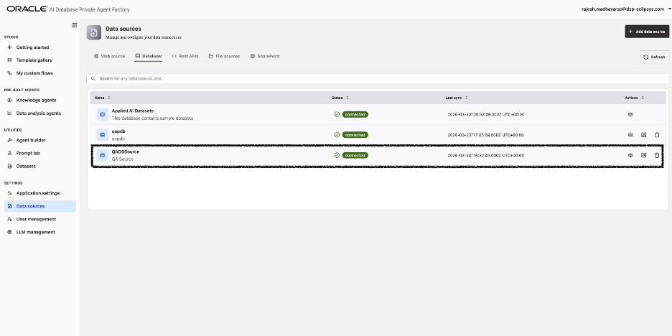
Task: Switch to the Rest APIs tab
Action: pyautogui.click(x=185, y=56)
